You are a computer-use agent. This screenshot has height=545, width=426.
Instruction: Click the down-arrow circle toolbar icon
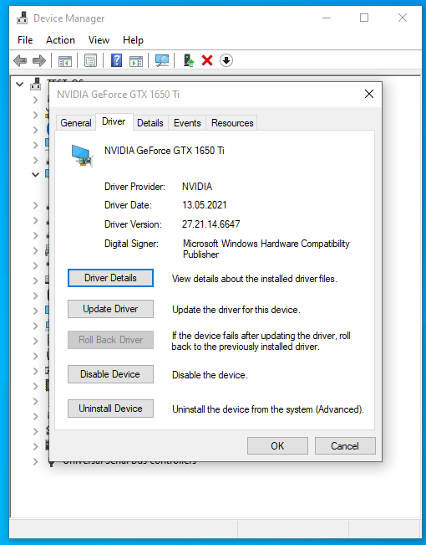pos(226,60)
